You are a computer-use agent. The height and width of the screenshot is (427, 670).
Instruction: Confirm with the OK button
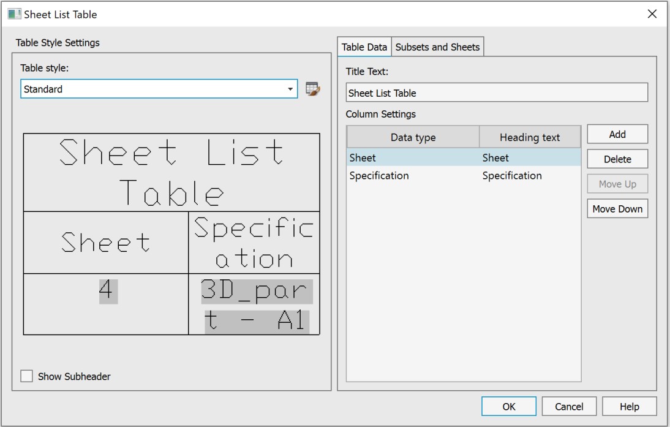point(508,406)
